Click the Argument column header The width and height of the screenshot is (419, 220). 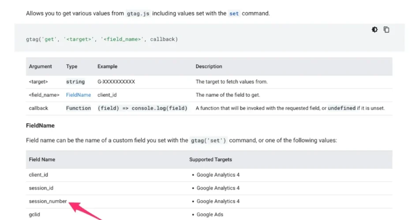40,66
